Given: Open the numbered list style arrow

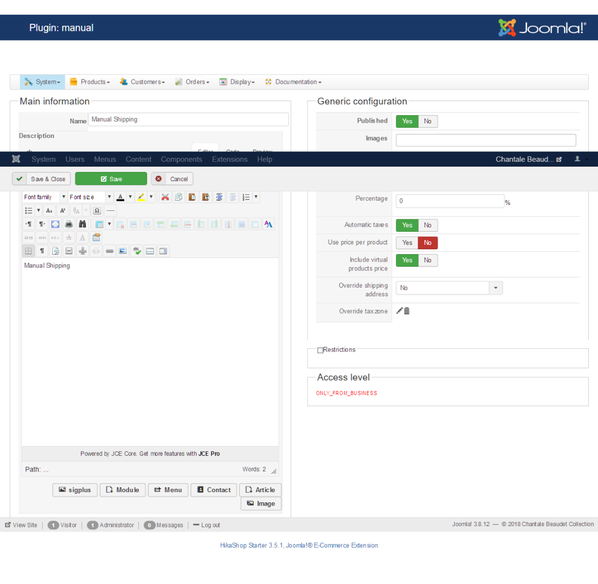Looking at the screenshot, I should (256, 197).
